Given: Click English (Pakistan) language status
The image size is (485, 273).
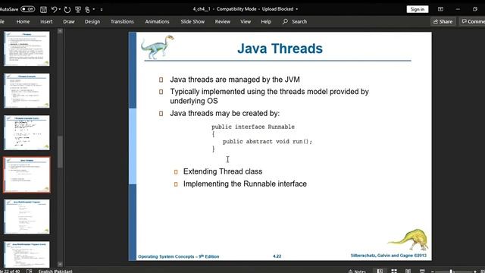Looking at the screenshot, I should tap(55, 271).
